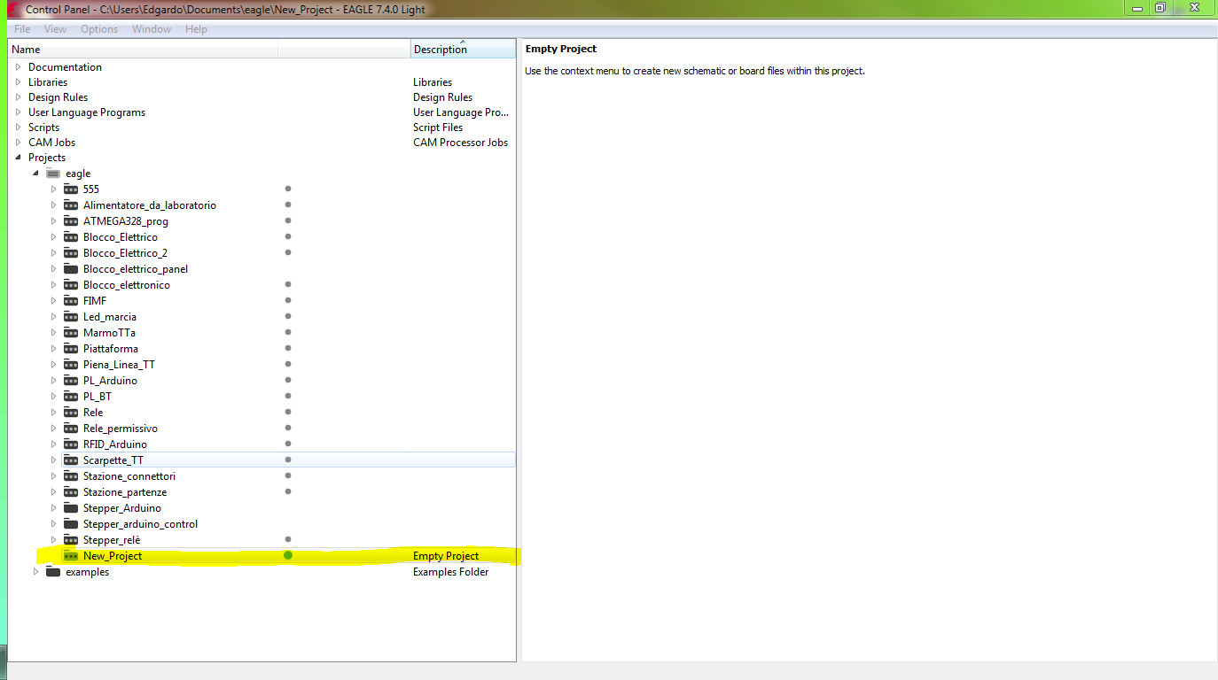This screenshot has width=1218, height=680.
Task: Toggle the gray project marker for FIMF
Action: point(288,300)
